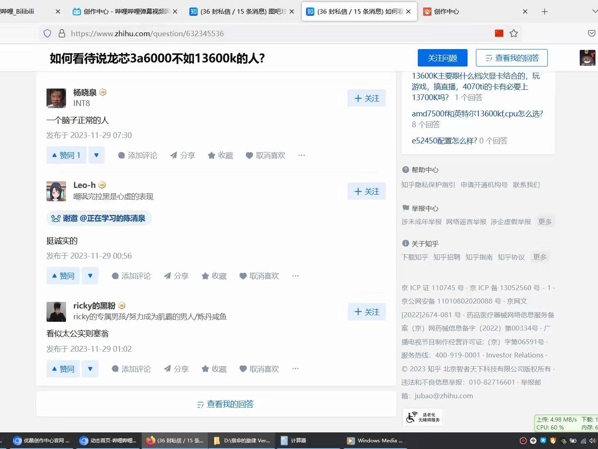Open mentioned user @正在学习的陈清泉
Image resolution: width=598 pixels, height=449 pixels.
(x=113, y=218)
